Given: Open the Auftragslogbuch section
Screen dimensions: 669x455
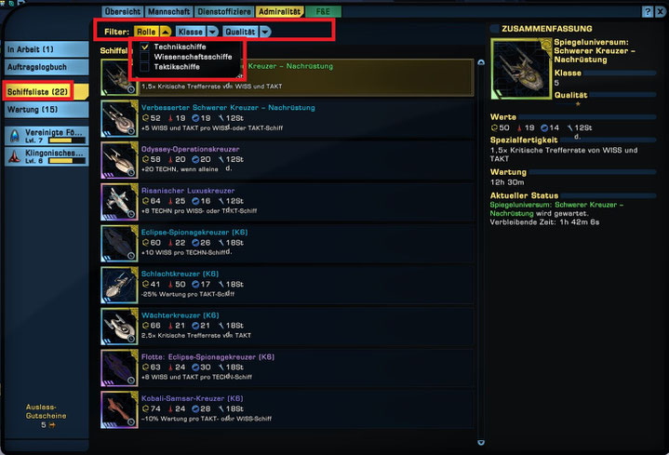Looking at the screenshot, I should coord(47,67).
